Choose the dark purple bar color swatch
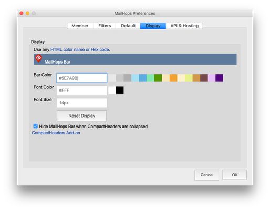Screen dimensions: 270x210 (220, 78)
